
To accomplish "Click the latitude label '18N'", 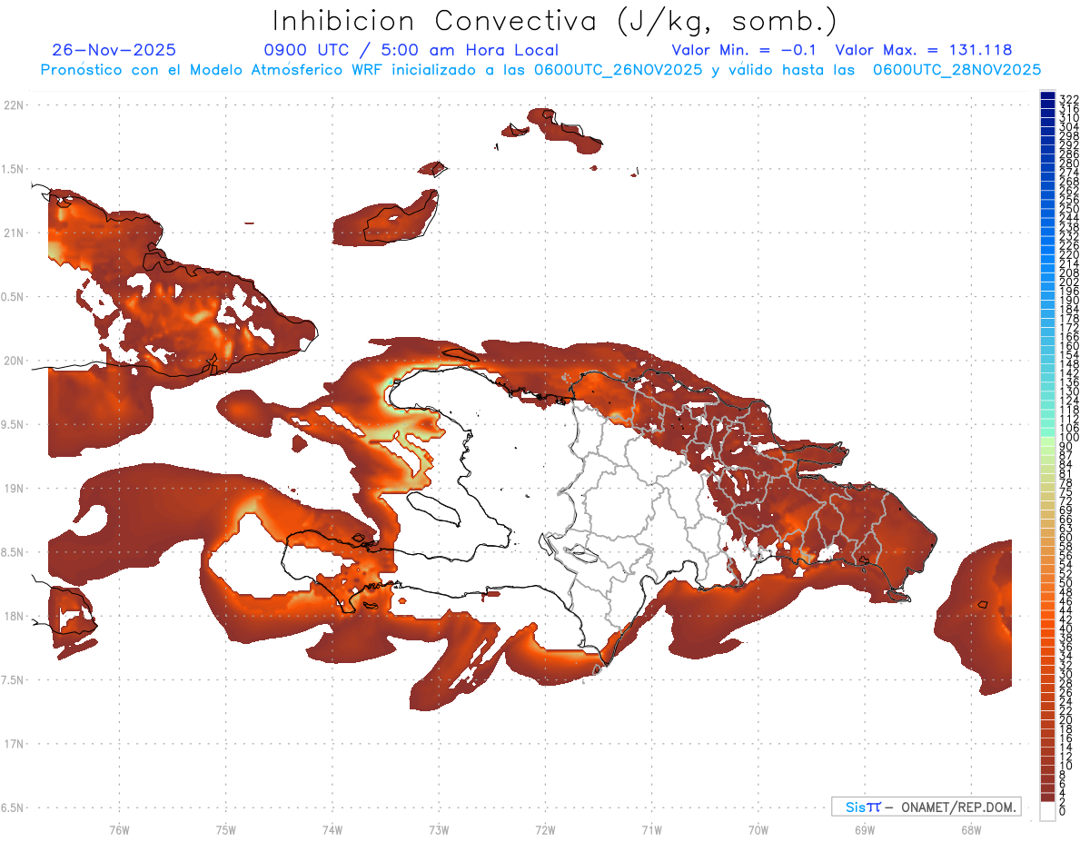I will (x=14, y=616).
